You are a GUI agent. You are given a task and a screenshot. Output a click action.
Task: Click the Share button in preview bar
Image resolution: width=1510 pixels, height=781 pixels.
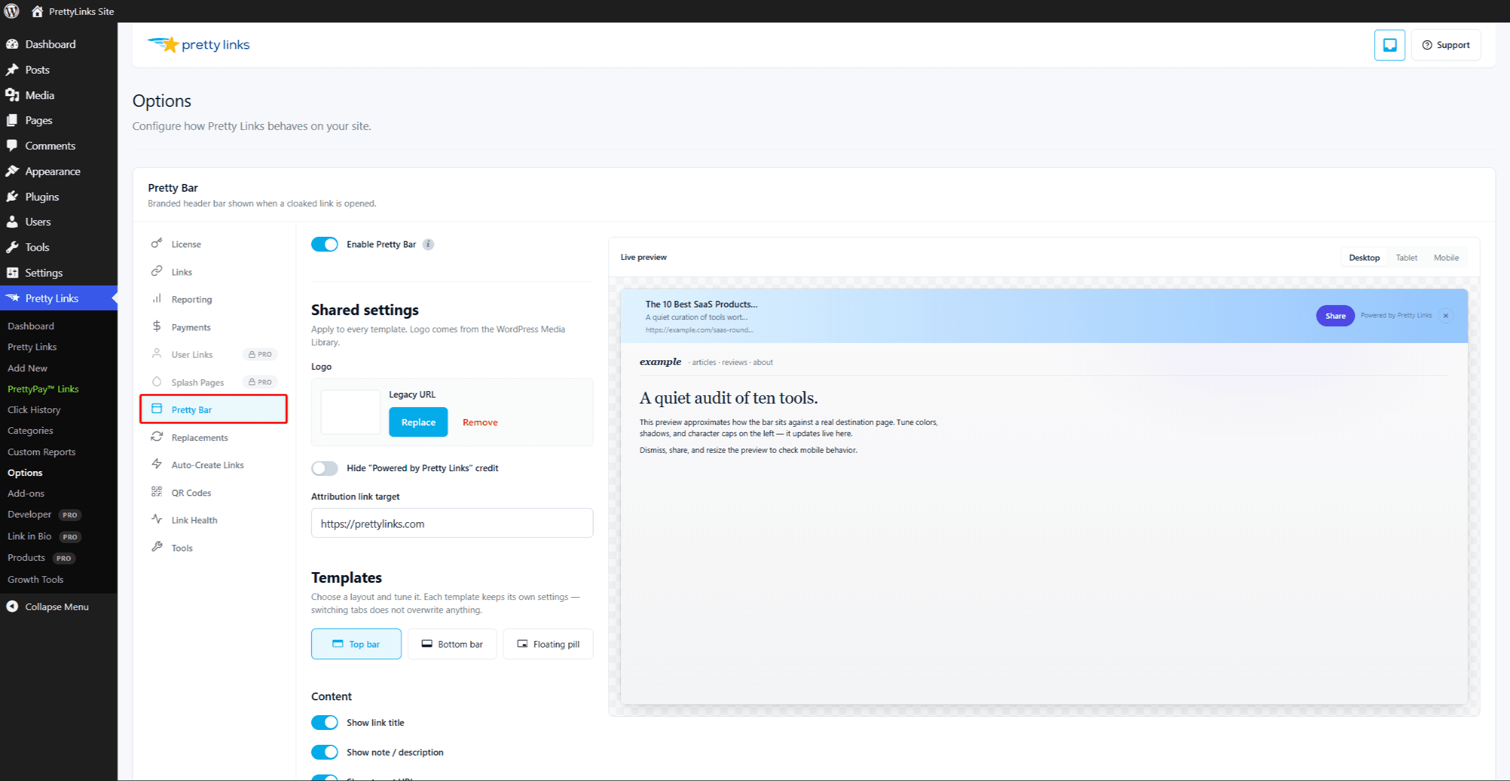pyautogui.click(x=1335, y=316)
